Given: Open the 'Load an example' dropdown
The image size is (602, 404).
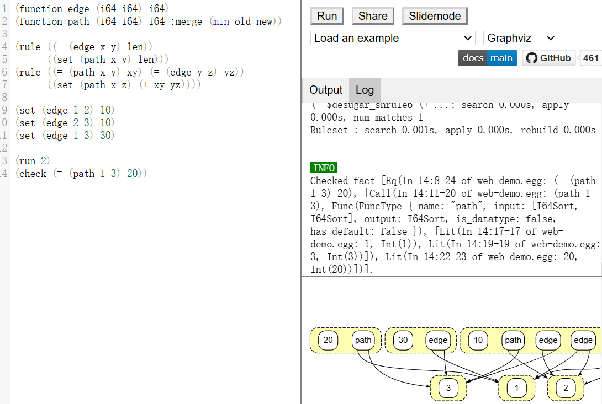Looking at the screenshot, I should (x=393, y=38).
